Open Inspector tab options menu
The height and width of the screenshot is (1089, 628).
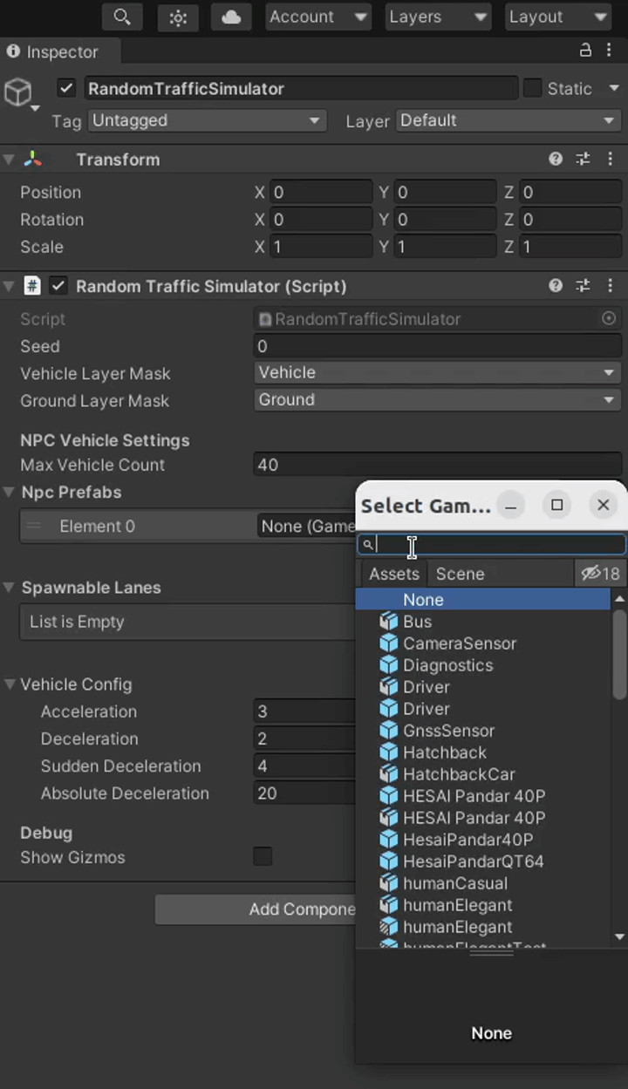610,51
